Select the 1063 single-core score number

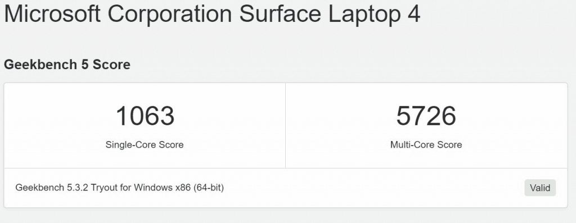tap(145, 116)
